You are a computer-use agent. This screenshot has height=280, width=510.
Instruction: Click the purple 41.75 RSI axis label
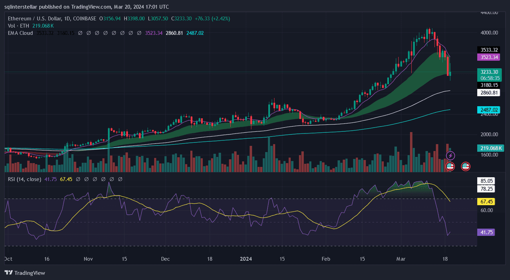[x=486, y=232]
